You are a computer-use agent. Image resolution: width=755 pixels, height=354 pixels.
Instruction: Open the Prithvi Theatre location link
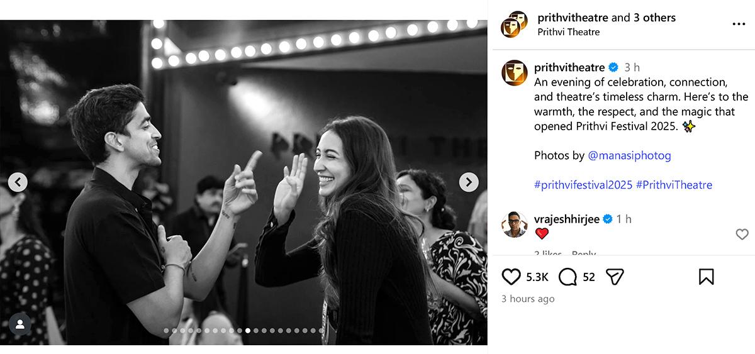(x=569, y=32)
